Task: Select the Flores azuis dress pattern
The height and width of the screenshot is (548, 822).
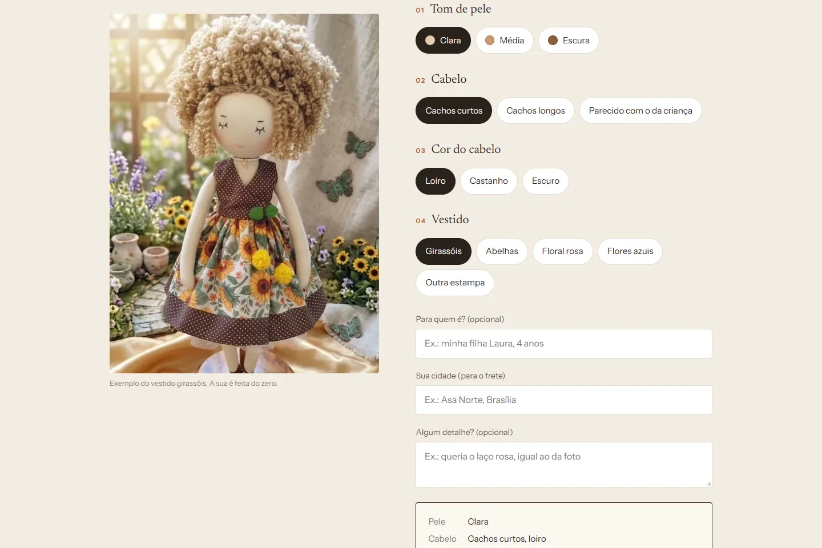Action: tap(630, 251)
